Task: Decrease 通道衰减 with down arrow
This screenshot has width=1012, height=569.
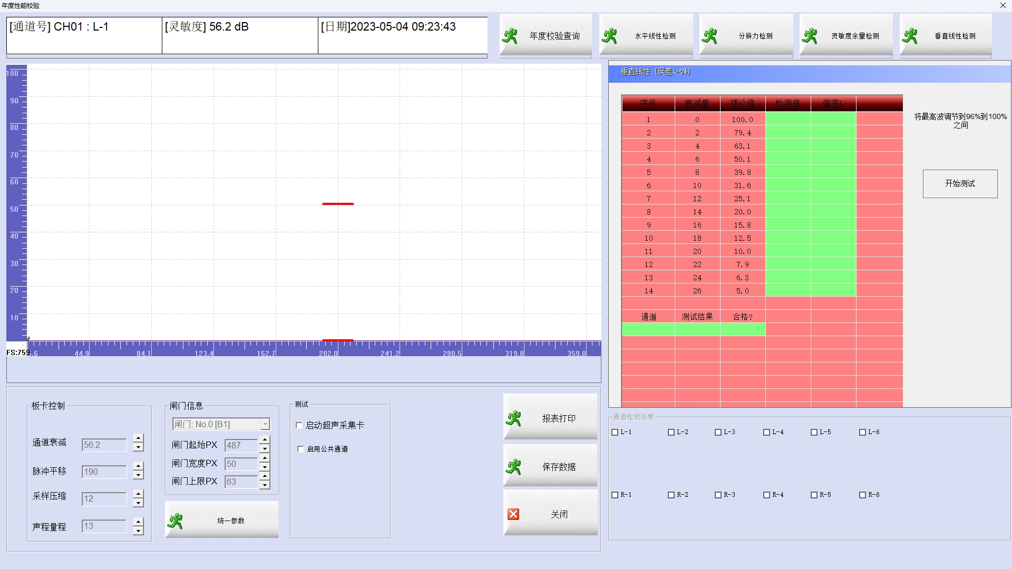Action: pos(138,448)
